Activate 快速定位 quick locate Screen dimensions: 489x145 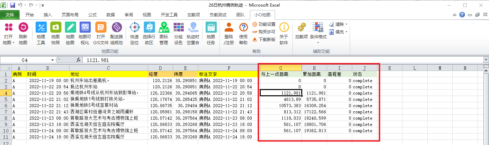click(134, 34)
